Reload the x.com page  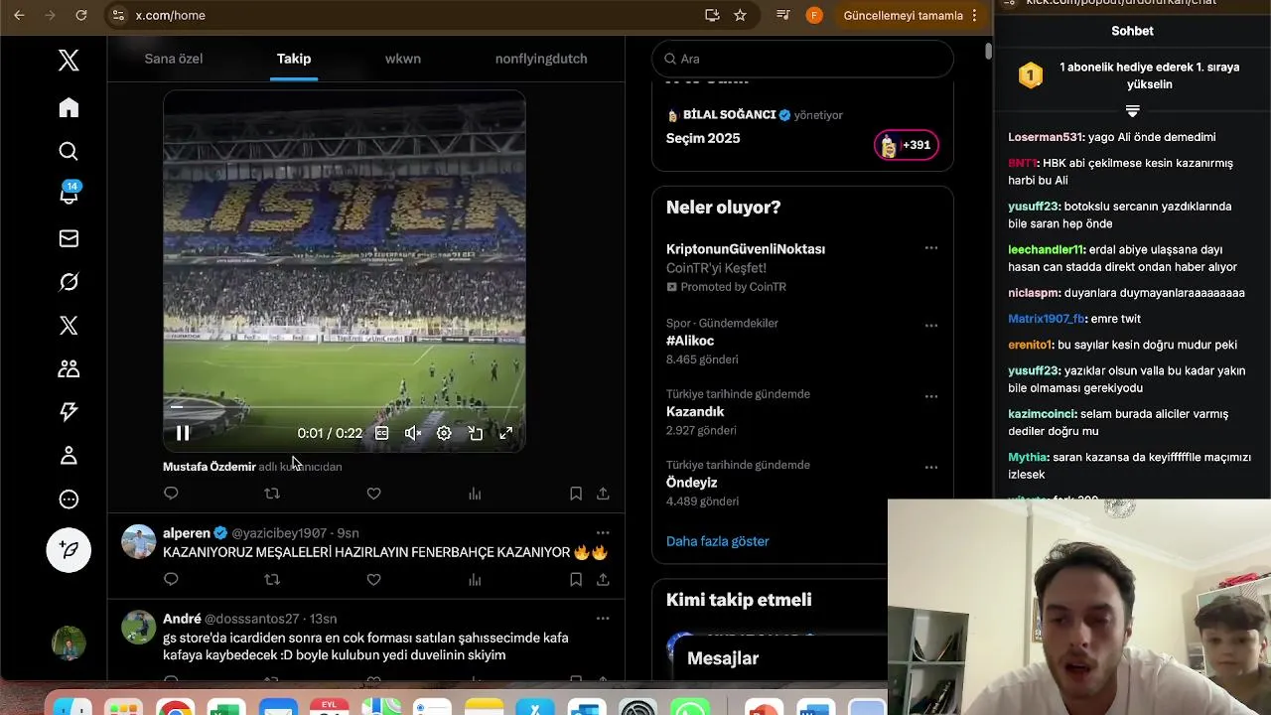coord(81,15)
